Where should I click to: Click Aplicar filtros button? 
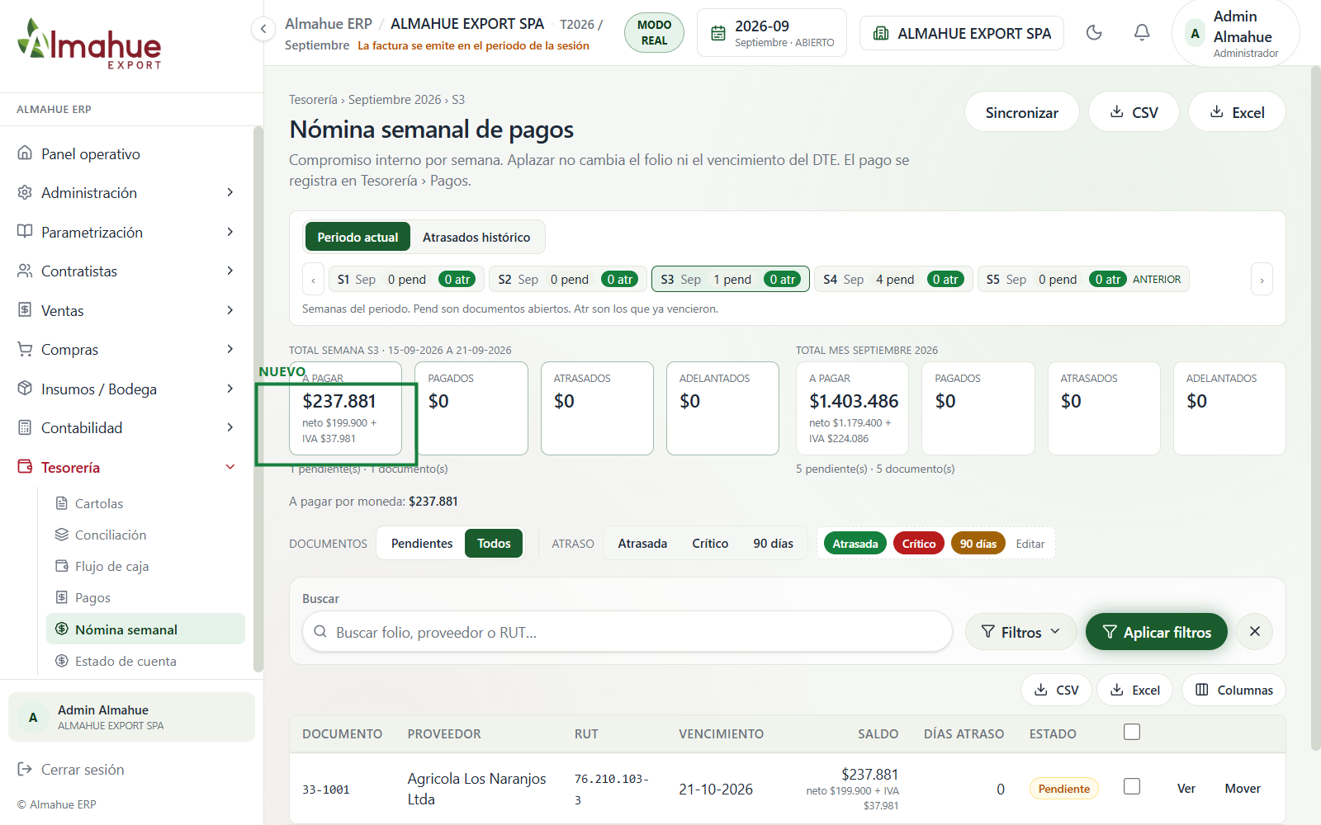(1156, 632)
